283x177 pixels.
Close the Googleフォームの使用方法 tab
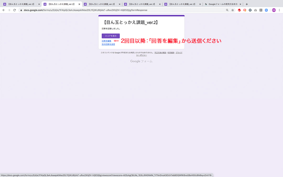coord(240,4)
